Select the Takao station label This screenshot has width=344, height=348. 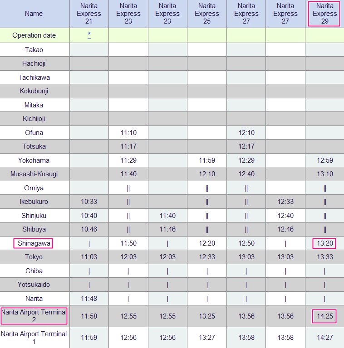[x=34, y=50]
